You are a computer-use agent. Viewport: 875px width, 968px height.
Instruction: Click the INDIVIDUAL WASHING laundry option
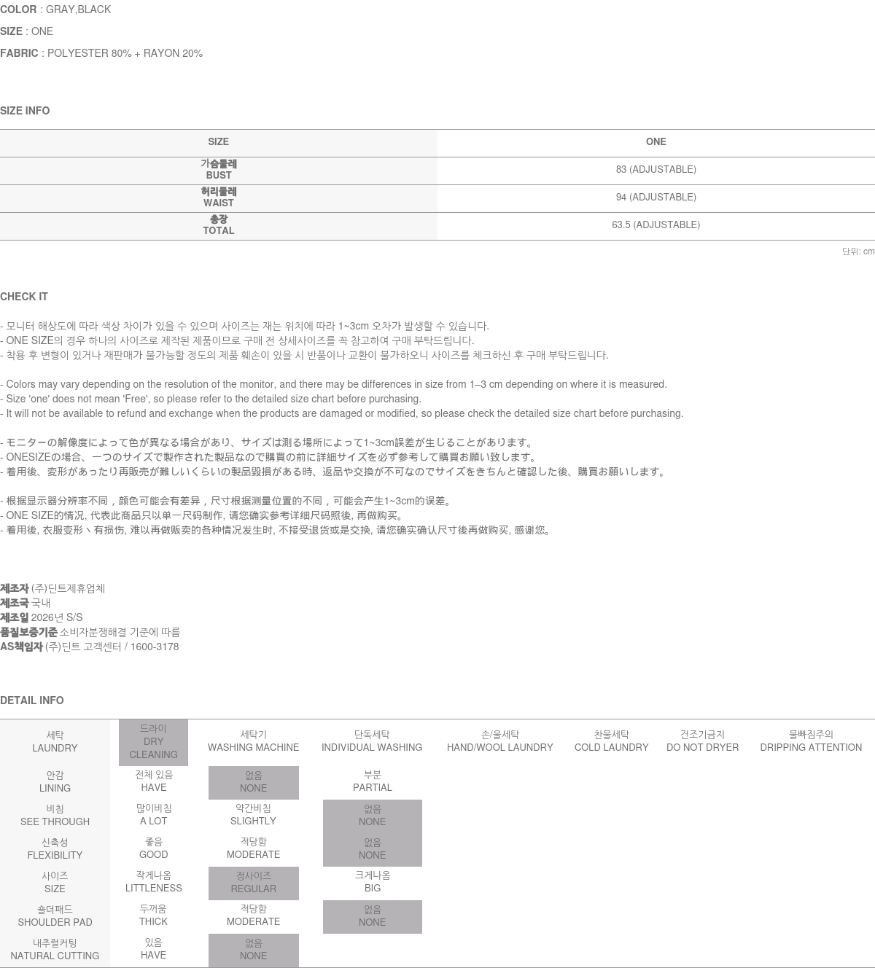[x=372, y=741]
